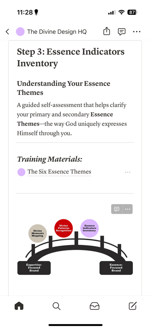This screenshot has width=151, height=329.
Task: Create a new page with compose icon
Action: [133, 306]
